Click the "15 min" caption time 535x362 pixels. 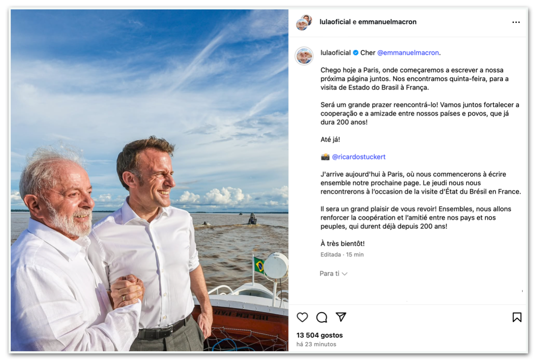[355, 255]
